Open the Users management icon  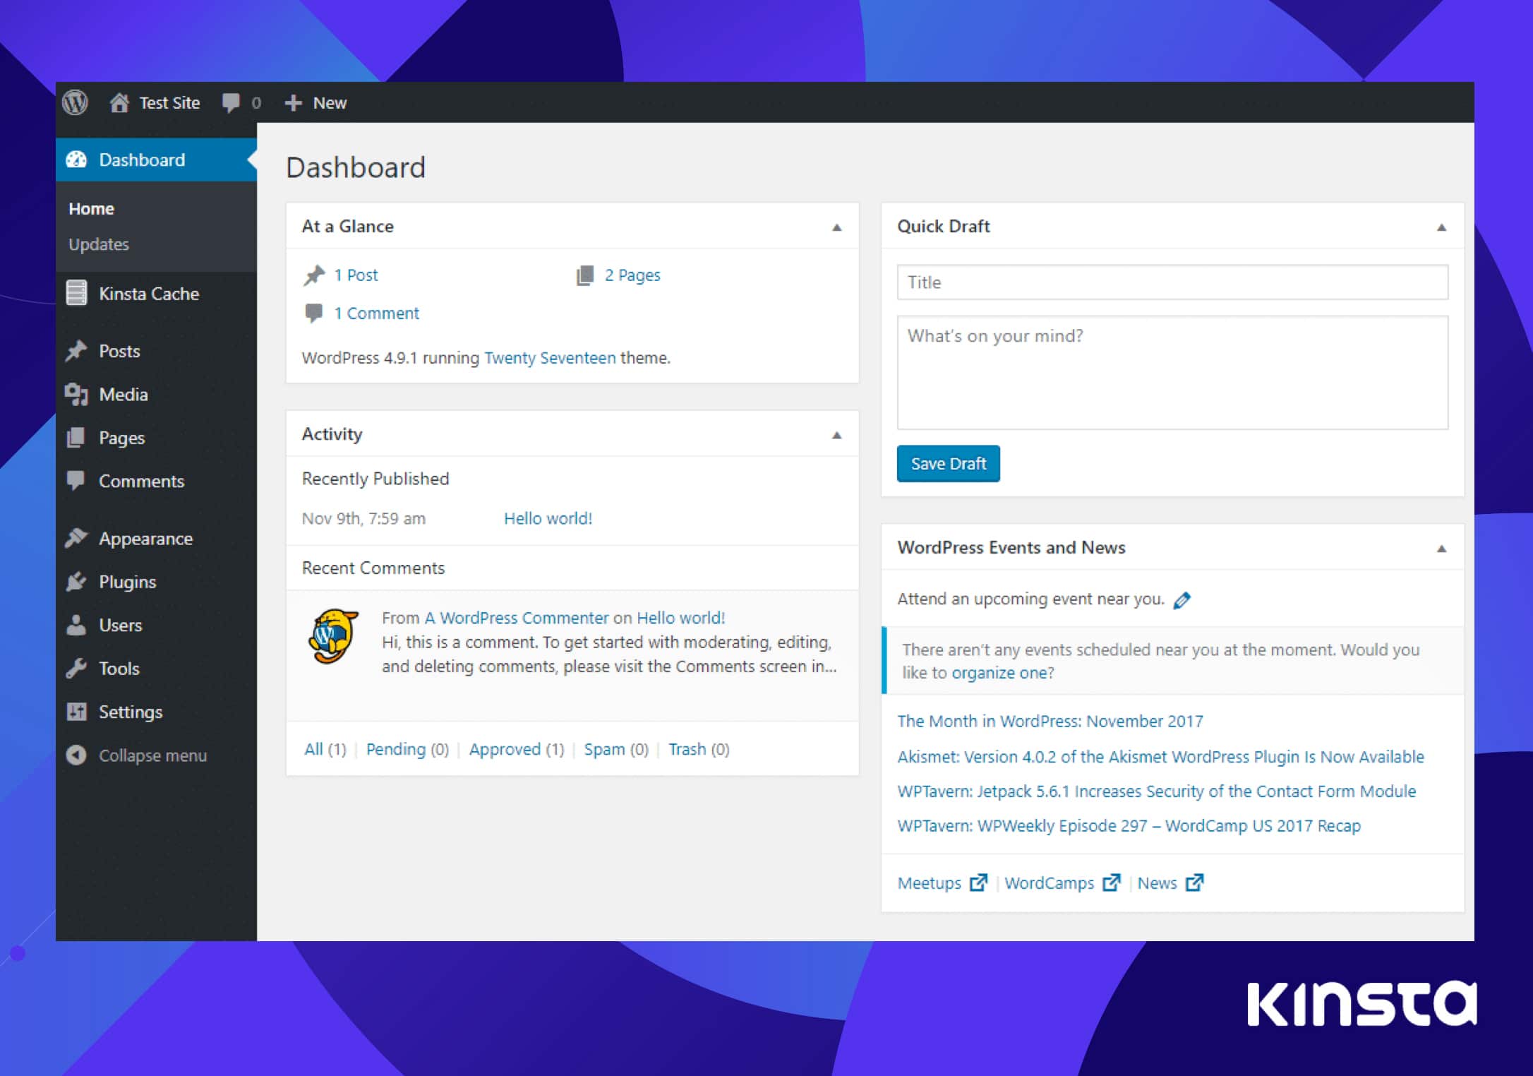[78, 625]
